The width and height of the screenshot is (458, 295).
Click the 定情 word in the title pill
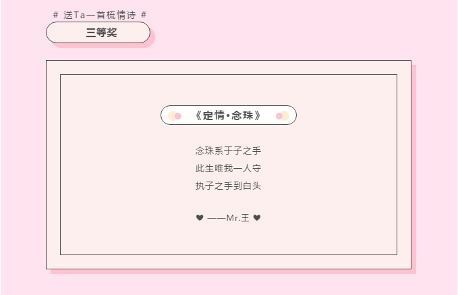[213, 115]
